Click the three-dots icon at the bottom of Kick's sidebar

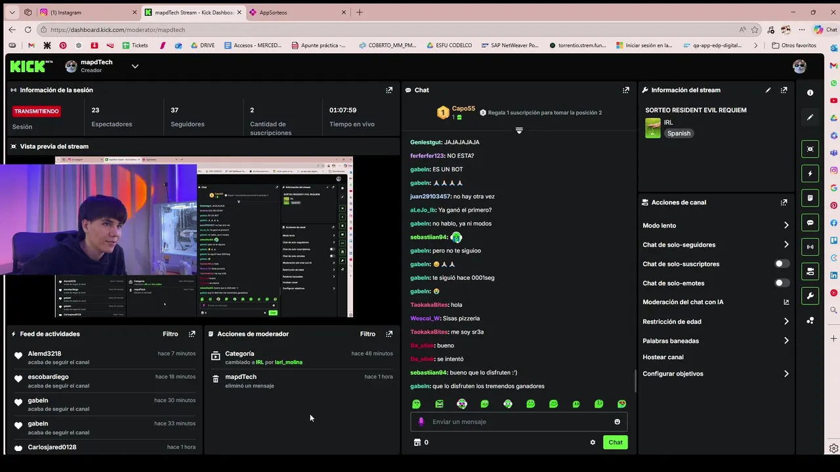pos(810,321)
